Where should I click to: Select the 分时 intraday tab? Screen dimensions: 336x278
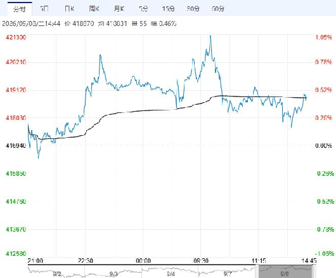[x=20, y=9]
